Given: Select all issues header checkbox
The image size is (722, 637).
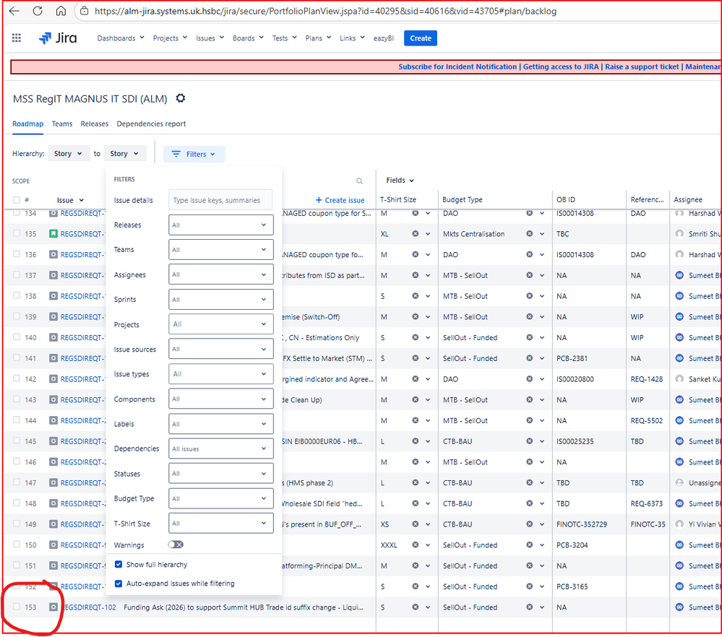Looking at the screenshot, I should point(17,200).
